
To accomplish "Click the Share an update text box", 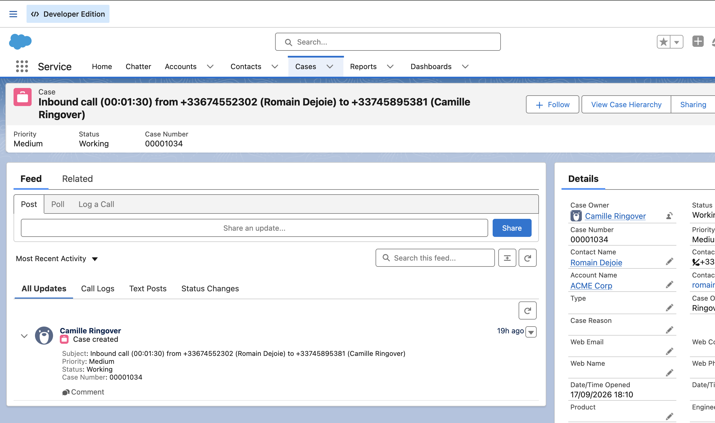I will [254, 228].
